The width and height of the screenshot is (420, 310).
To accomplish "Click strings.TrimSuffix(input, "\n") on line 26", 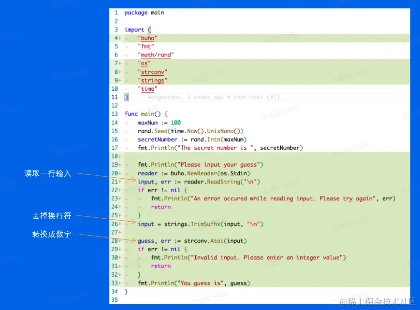I will click(x=214, y=224).
